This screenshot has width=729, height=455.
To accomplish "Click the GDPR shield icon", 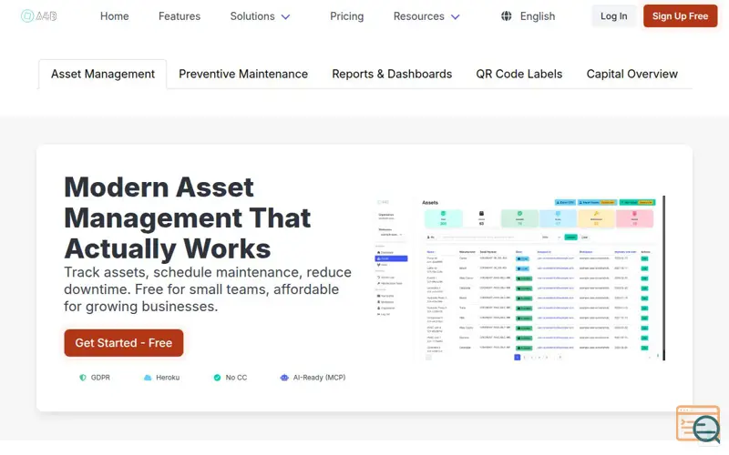I will (83, 378).
